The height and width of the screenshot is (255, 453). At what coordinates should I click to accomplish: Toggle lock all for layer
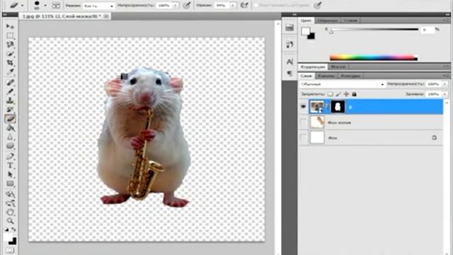[x=354, y=94]
